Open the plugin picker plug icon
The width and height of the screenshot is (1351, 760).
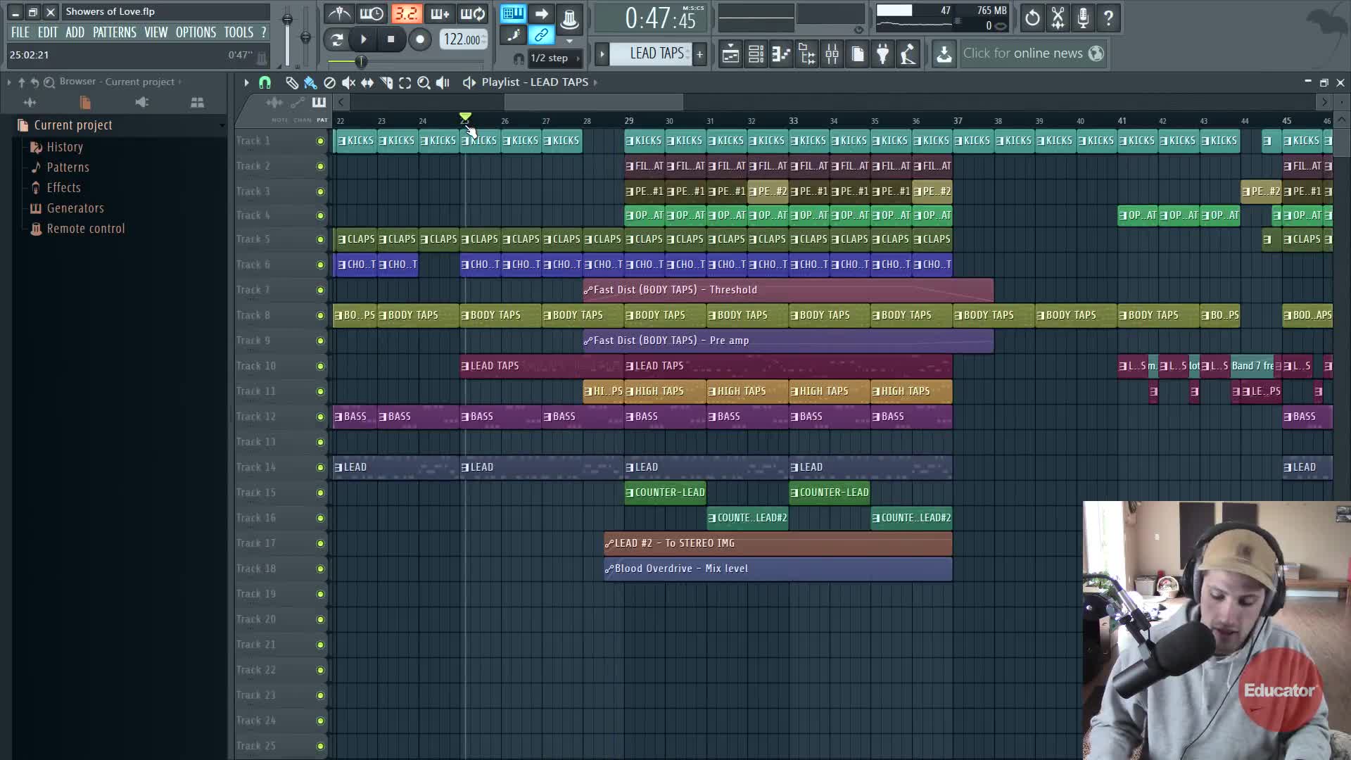pos(882,54)
